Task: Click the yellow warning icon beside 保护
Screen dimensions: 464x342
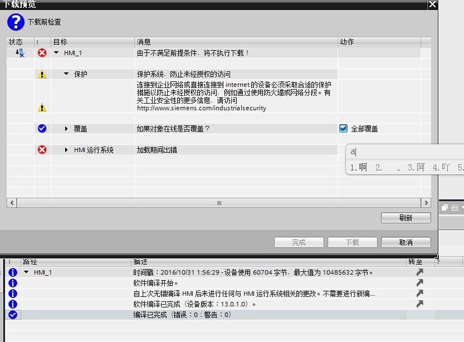Action: coord(42,74)
